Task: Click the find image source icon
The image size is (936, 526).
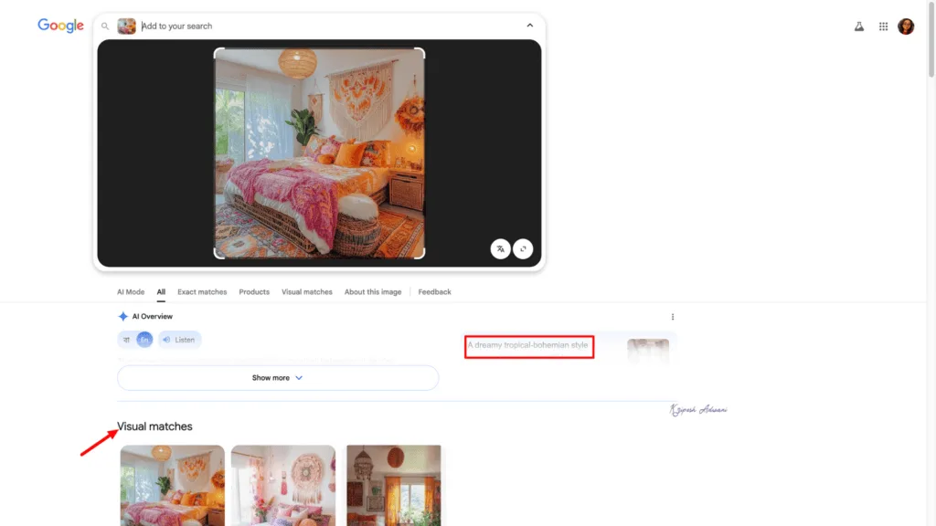Action: click(524, 248)
